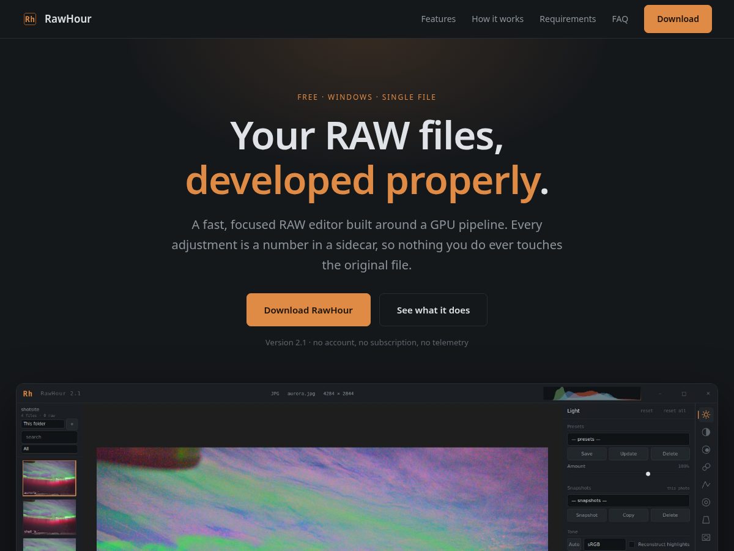
Task: Click the Auto tone button
Action: coord(574,544)
